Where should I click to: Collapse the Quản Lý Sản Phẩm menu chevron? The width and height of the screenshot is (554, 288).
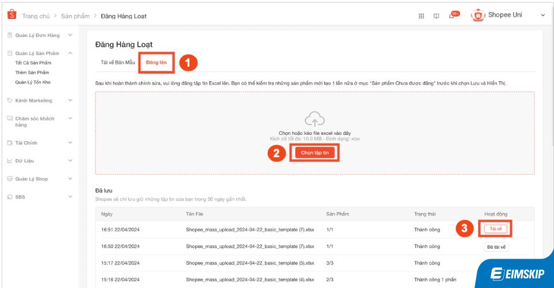pos(70,53)
